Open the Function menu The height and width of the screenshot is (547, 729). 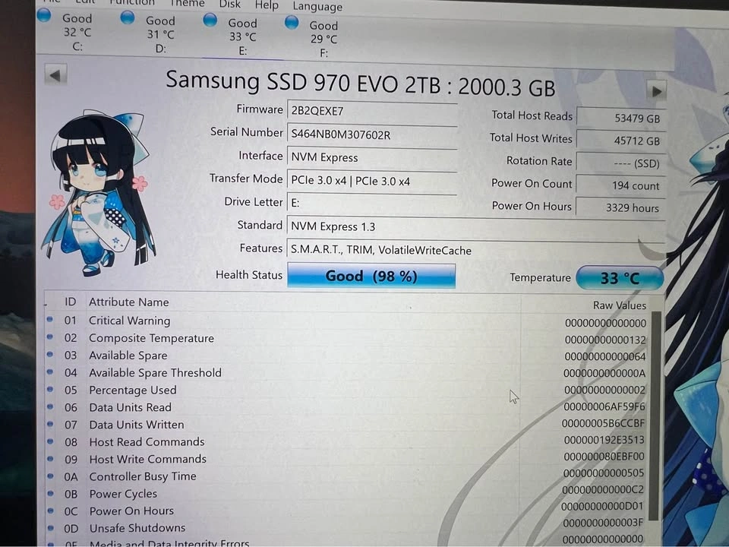pyautogui.click(x=132, y=3)
